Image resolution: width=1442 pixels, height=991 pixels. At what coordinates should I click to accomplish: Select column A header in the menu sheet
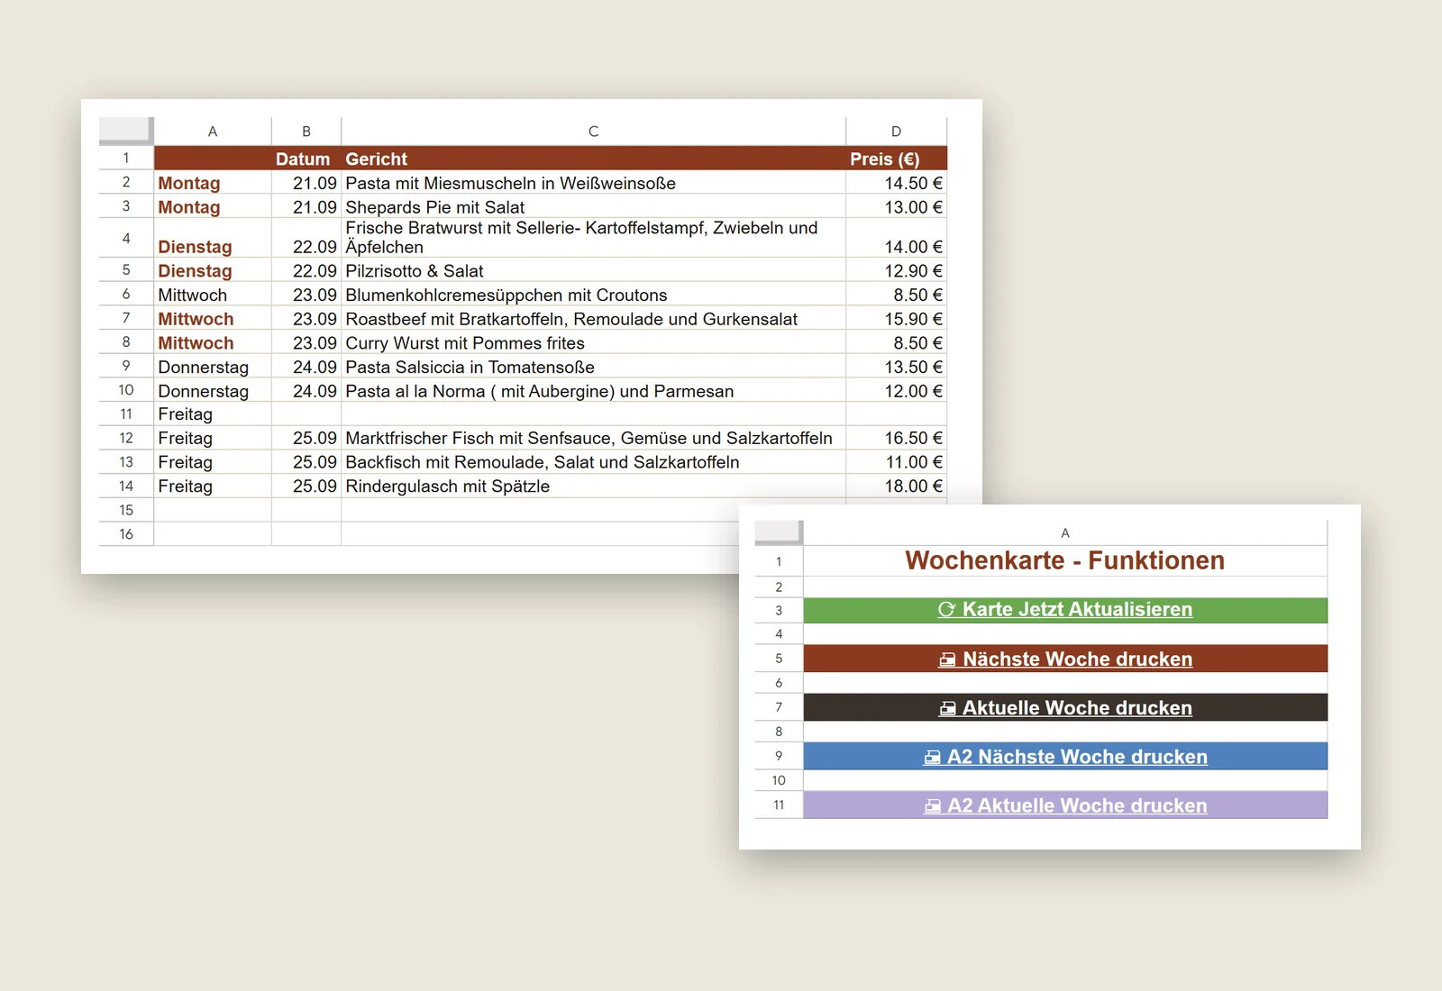coord(213,132)
